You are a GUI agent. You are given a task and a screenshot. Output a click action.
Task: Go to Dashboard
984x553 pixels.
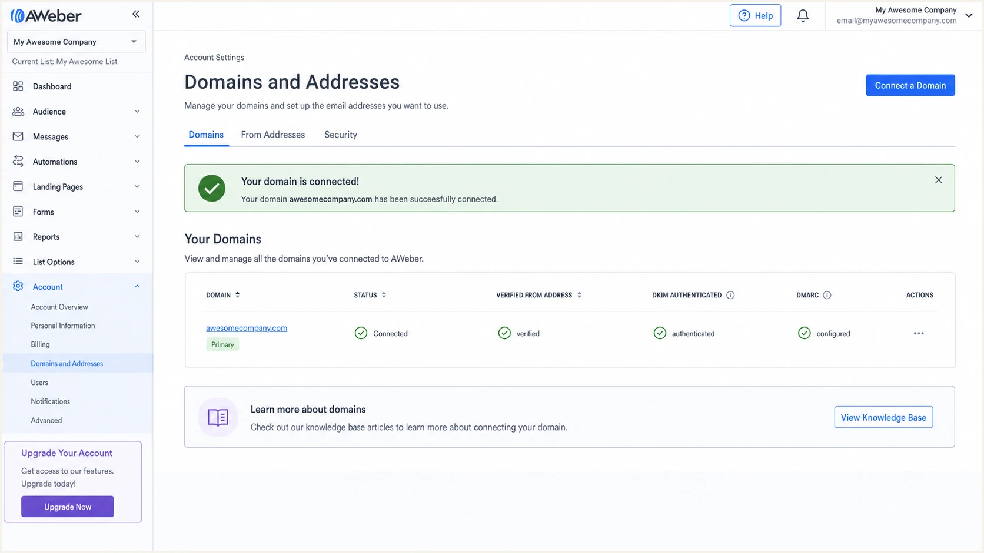pyautogui.click(x=52, y=86)
